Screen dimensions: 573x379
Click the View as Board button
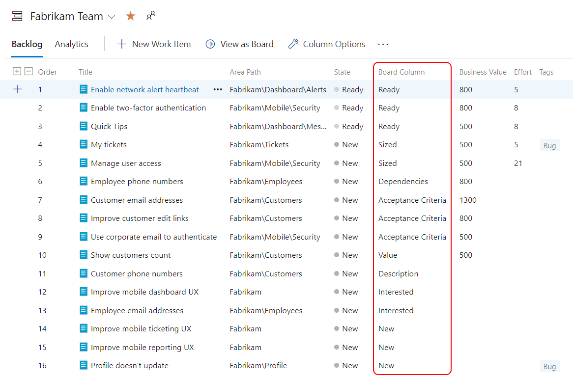pyautogui.click(x=239, y=44)
